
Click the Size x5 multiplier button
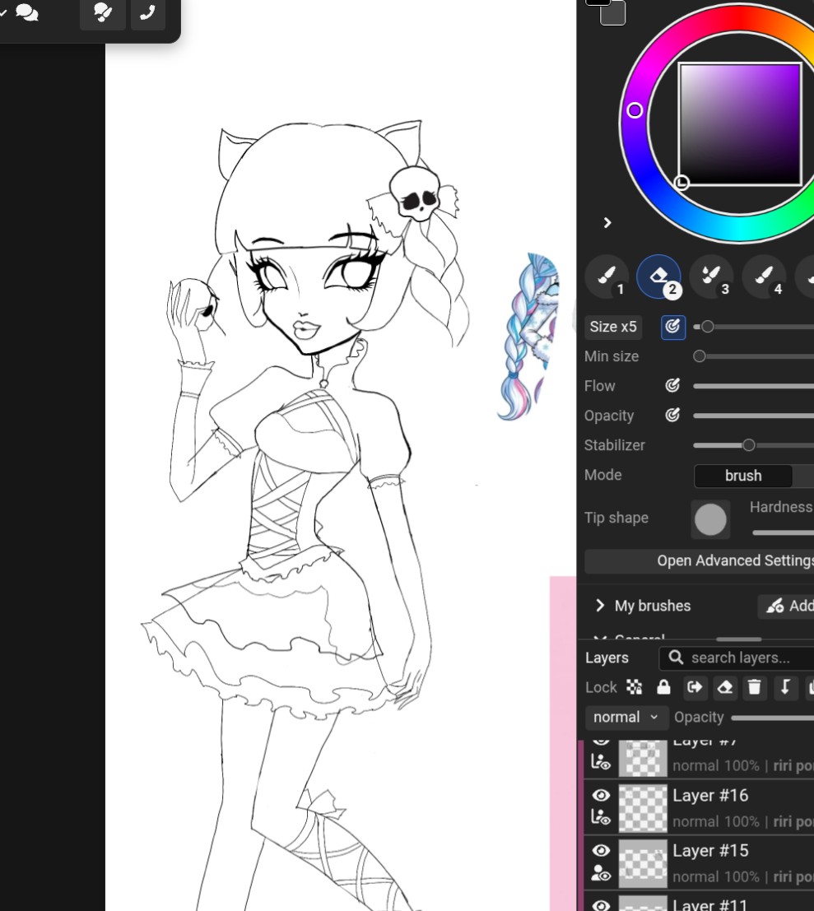[x=613, y=327]
